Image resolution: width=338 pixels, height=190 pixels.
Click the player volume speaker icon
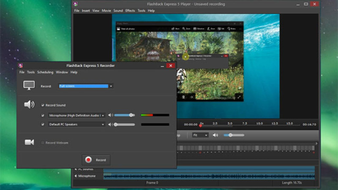pyautogui.click(x=215, y=135)
